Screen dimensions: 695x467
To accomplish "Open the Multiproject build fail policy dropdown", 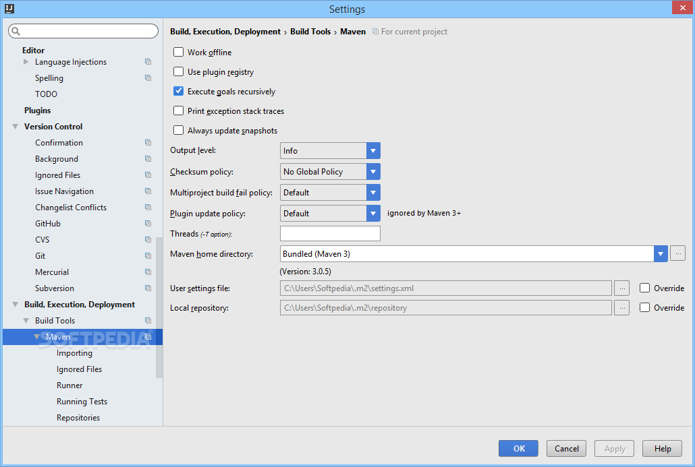I will click(373, 193).
